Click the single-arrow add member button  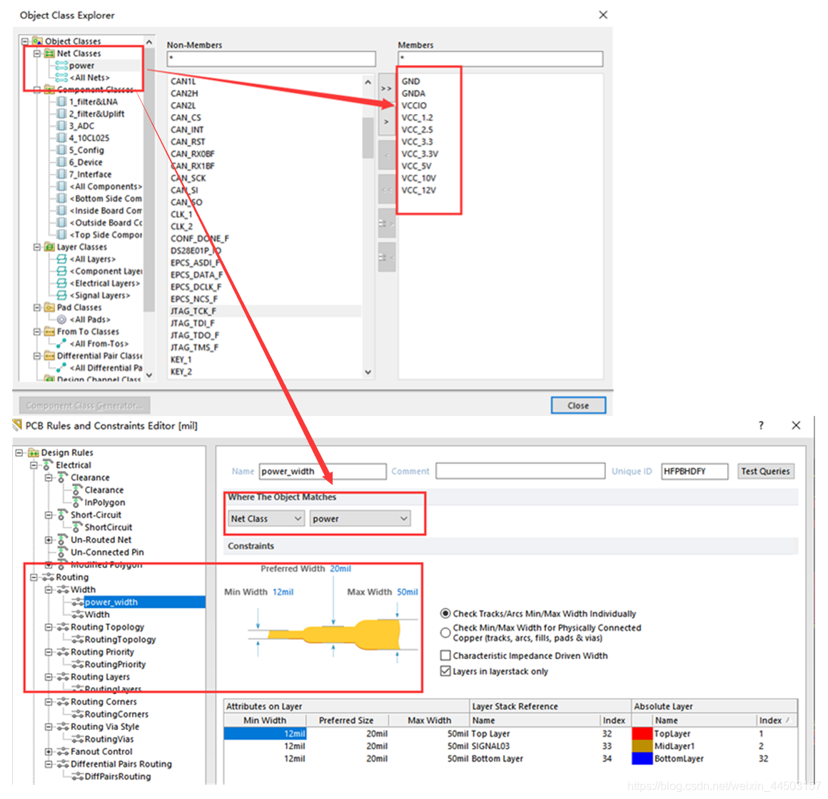pyautogui.click(x=386, y=122)
